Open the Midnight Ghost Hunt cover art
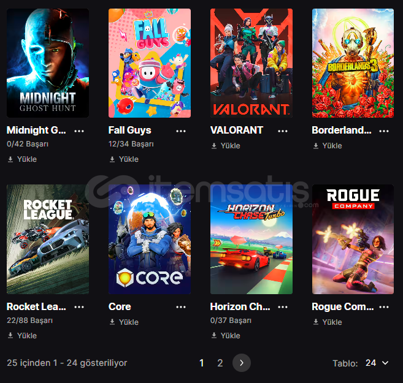 (x=48, y=63)
